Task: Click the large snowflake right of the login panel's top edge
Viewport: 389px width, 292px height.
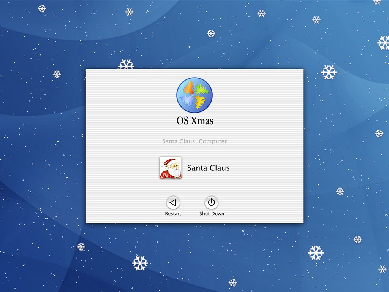Action: (x=329, y=72)
